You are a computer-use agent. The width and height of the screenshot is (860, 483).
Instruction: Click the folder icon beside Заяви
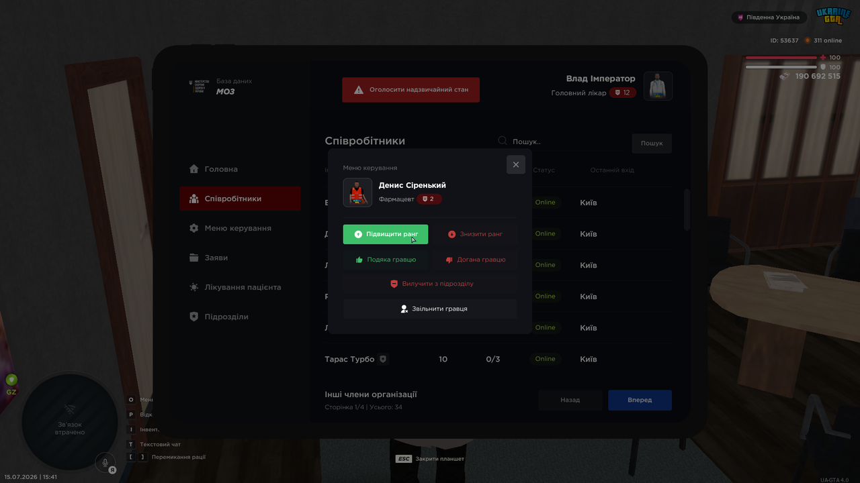click(x=194, y=258)
